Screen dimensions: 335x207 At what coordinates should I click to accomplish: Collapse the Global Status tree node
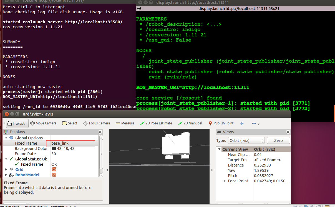tap(6, 159)
